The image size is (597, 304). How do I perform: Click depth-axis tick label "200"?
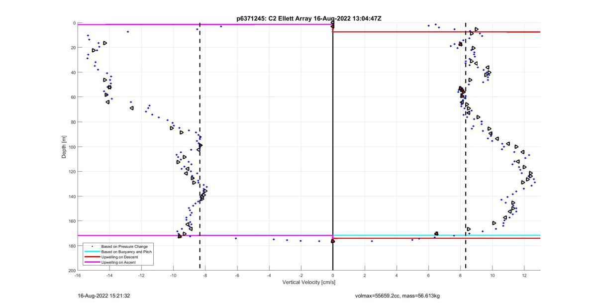(x=71, y=270)
